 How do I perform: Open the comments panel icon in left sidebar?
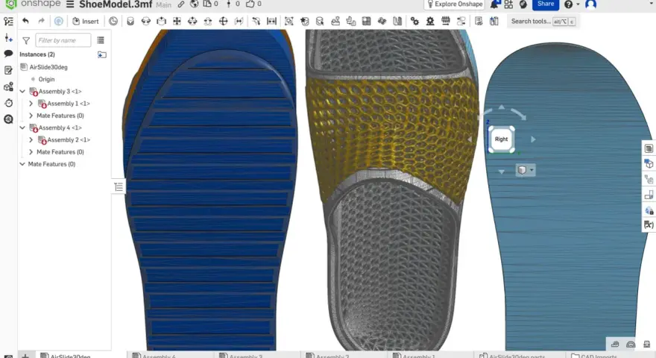[8, 54]
